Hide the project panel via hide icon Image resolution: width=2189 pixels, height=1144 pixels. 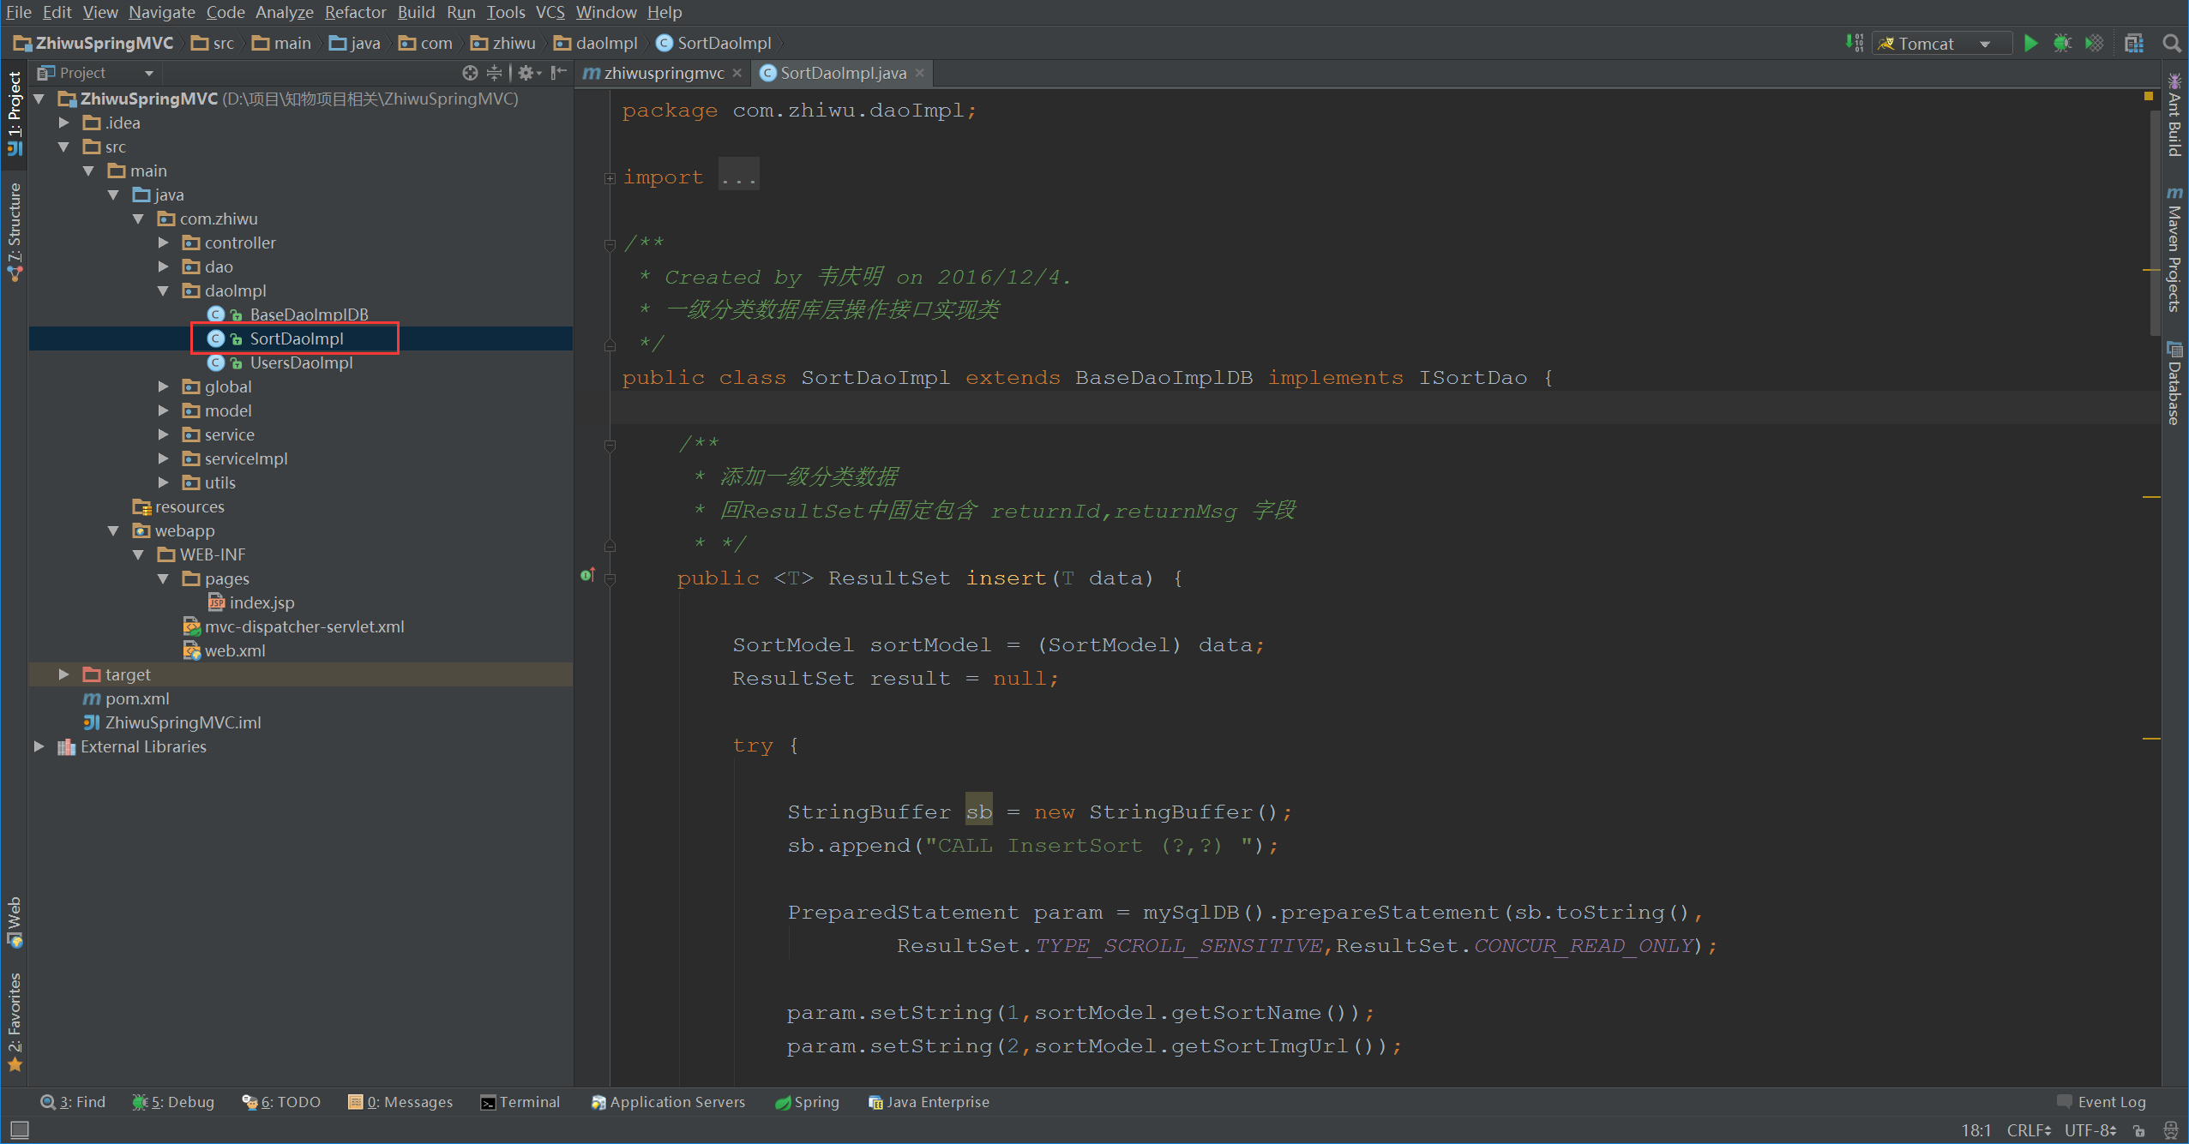(559, 73)
